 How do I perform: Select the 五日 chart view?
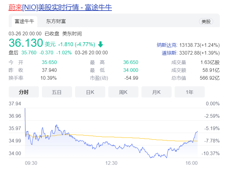(x=57, y=92)
